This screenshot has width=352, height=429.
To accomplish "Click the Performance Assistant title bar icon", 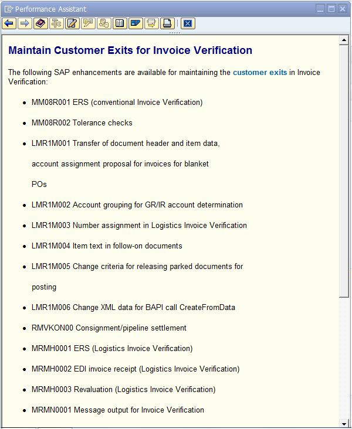I will [9, 9].
